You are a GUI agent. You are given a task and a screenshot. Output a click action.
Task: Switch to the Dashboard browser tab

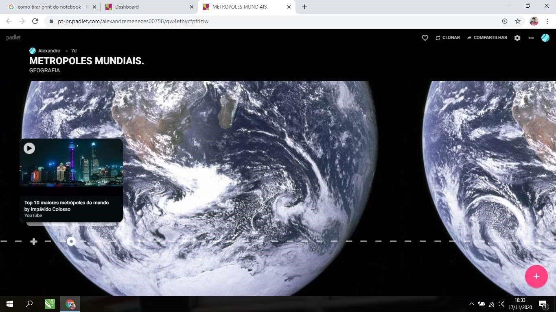point(147,7)
